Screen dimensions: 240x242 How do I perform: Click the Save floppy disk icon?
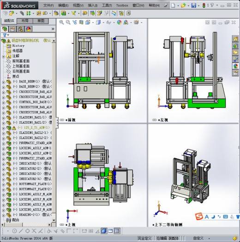[x=194, y=6]
